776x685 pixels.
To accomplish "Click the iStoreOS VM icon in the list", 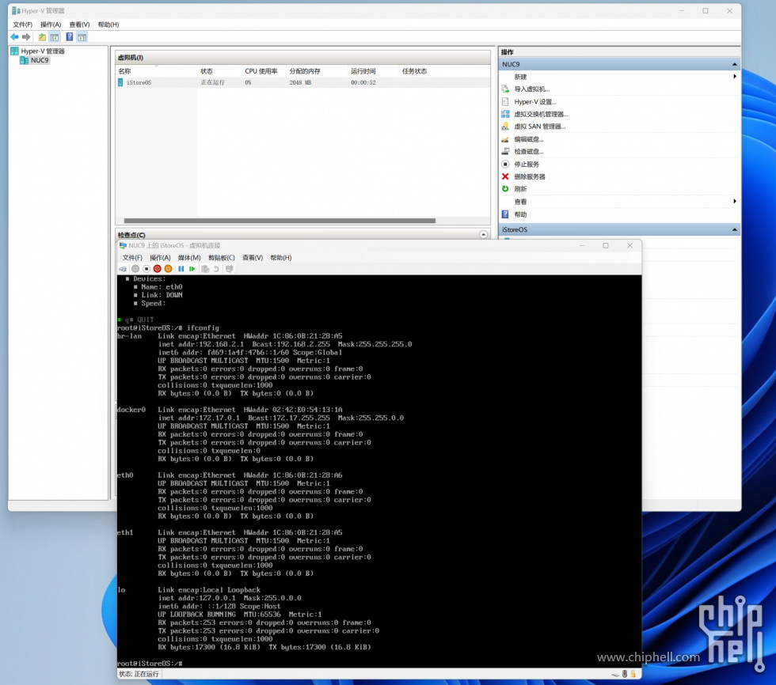I will (120, 82).
